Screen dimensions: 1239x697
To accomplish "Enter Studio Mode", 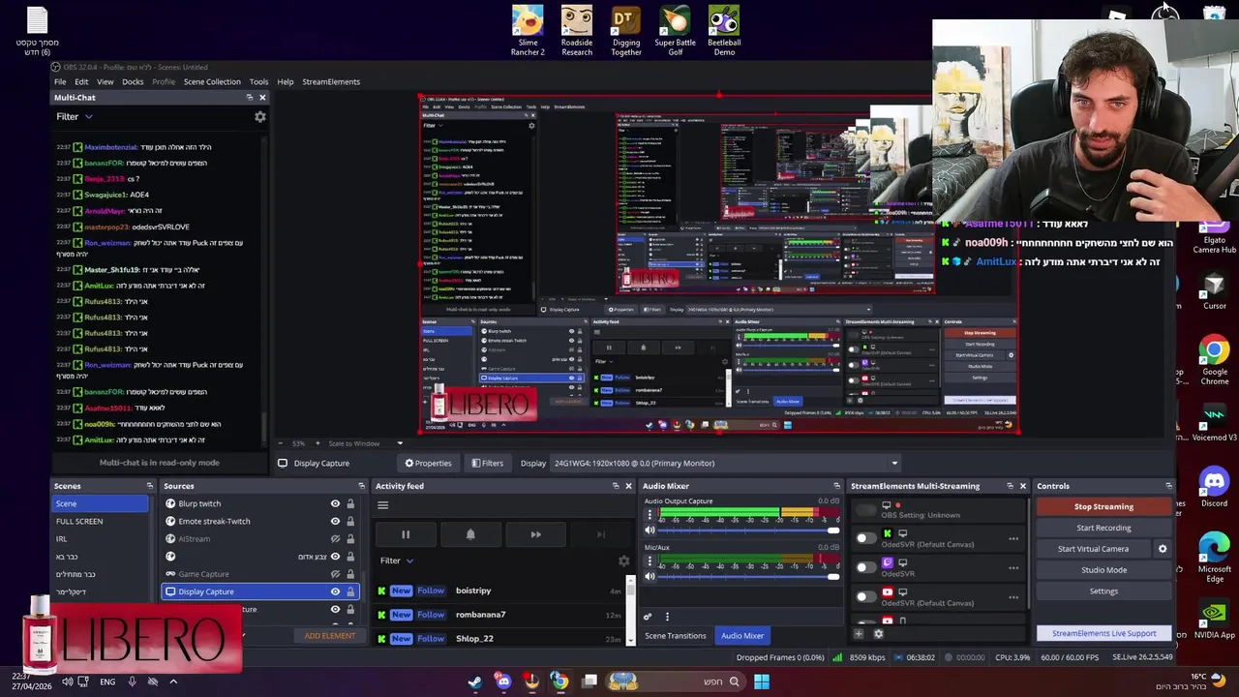I will point(1103,570).
